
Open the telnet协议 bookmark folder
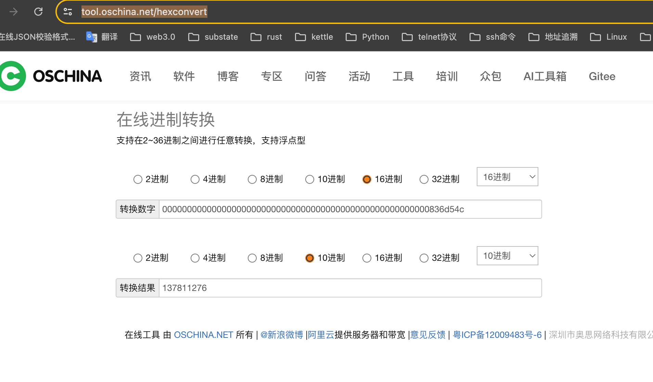pos(429,37)
